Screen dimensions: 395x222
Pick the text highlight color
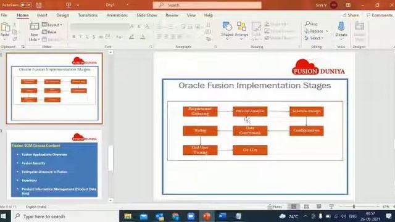[131, 37]
